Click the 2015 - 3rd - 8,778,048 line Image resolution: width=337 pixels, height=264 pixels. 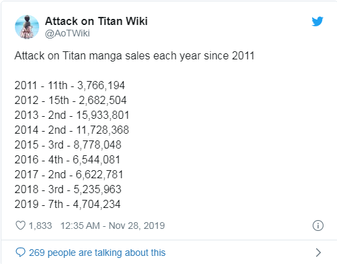[68, 144]
